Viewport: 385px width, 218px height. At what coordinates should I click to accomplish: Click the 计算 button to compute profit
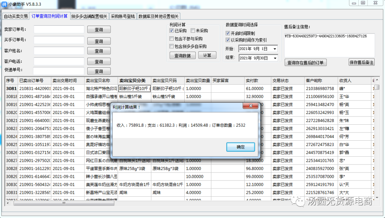pos(207,55)
